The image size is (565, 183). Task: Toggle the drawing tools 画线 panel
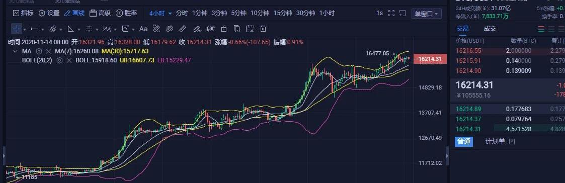coord(74,14)
